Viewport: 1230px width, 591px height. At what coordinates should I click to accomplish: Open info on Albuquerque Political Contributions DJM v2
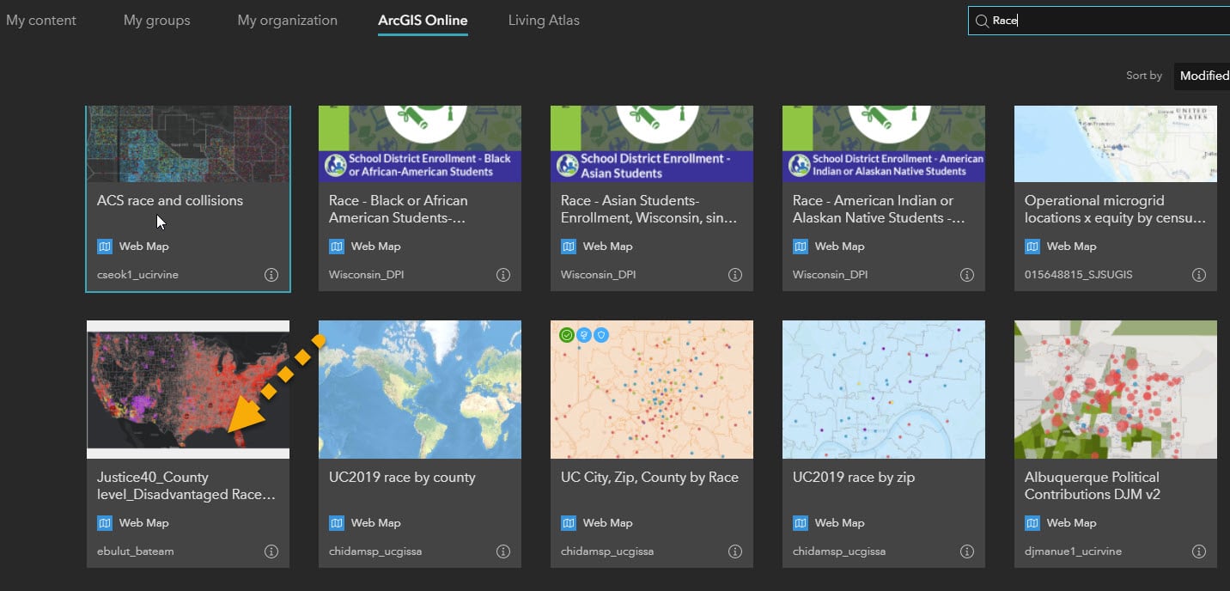[x=1199, y=551]
